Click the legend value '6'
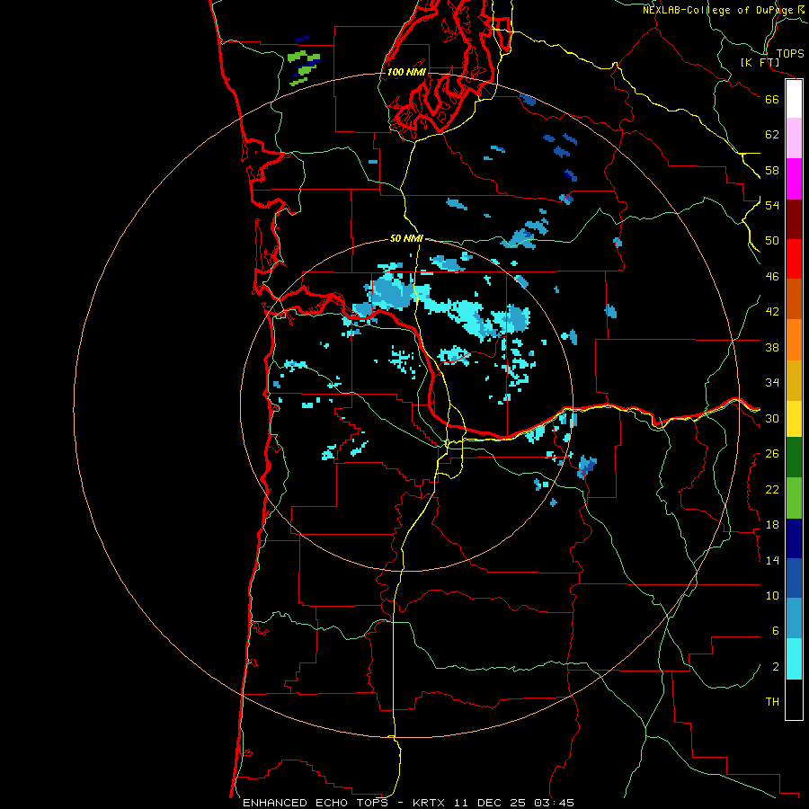 776,630
